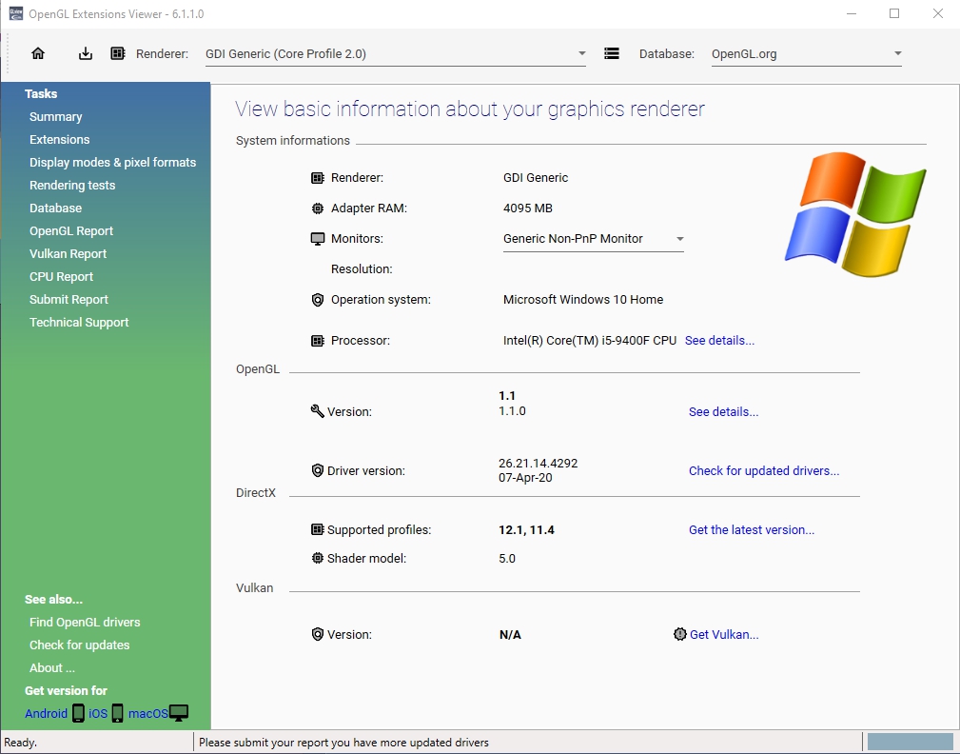This screenshot has height=754, width=960.
Task: Open the Renderer dropdown showing GDI Generic
Action: click(x=396, y=54)
